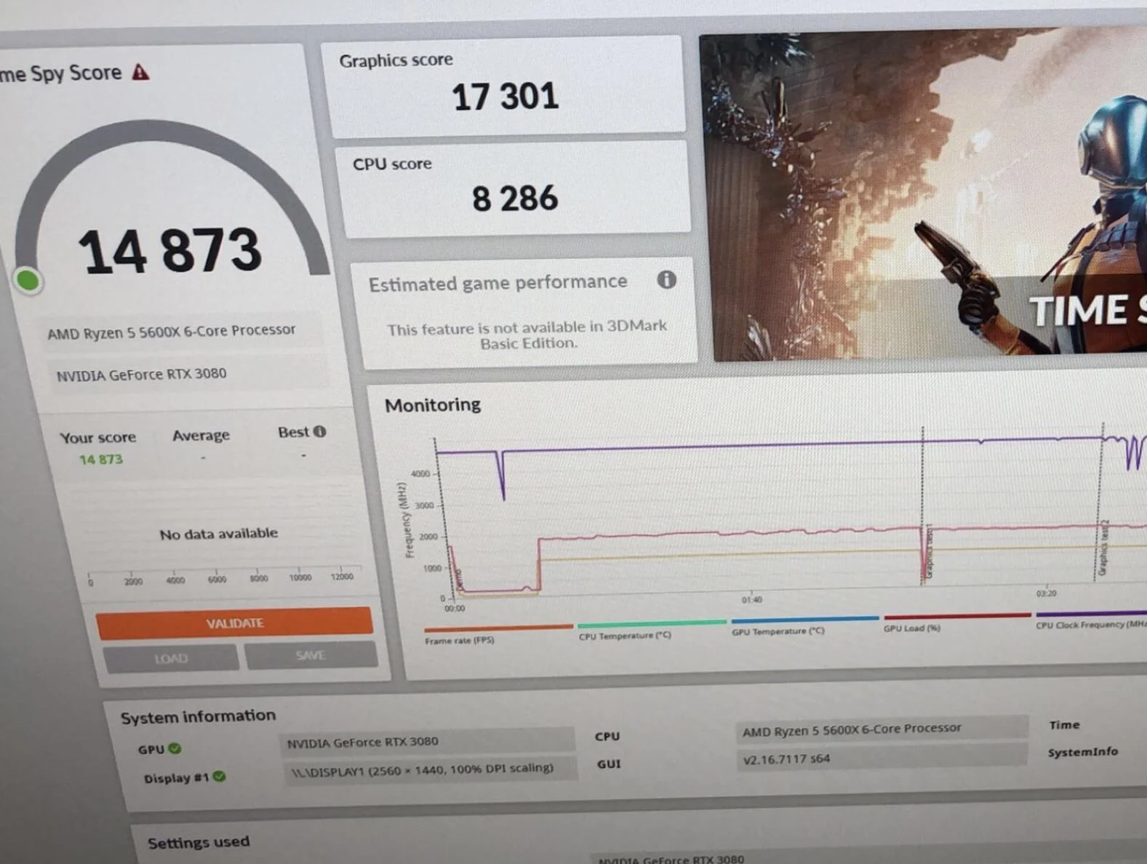Select the CPU Temperature legend color bar
The height and width of the screenshot is (864, 1147).
(652, 623)
